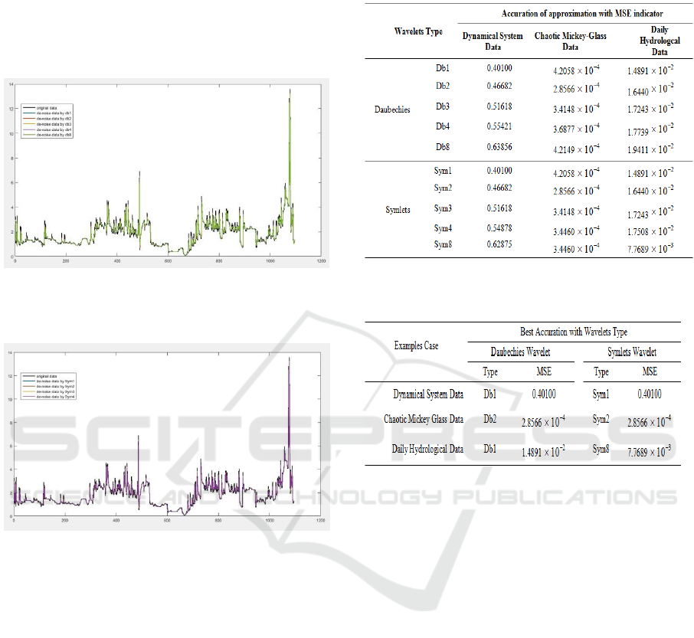Select 'Dynamical System Data' column header
Viewport: 694px width, 638px height.
(x=493, y=41)
